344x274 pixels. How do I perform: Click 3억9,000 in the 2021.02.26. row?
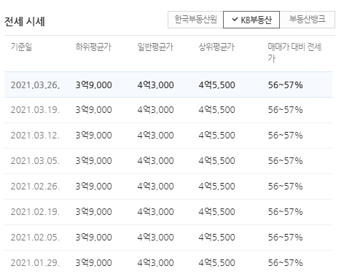point(94,187)
